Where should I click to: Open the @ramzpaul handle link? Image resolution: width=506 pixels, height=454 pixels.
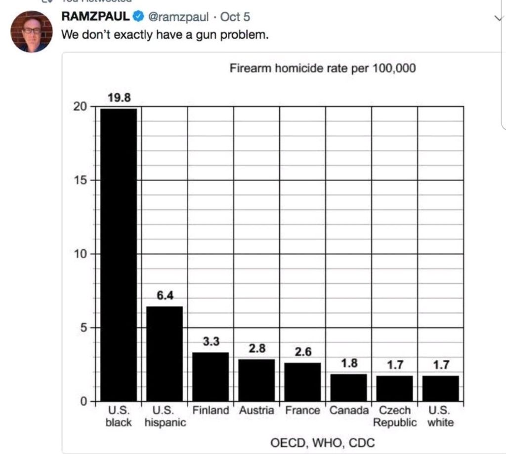point(178,17)
